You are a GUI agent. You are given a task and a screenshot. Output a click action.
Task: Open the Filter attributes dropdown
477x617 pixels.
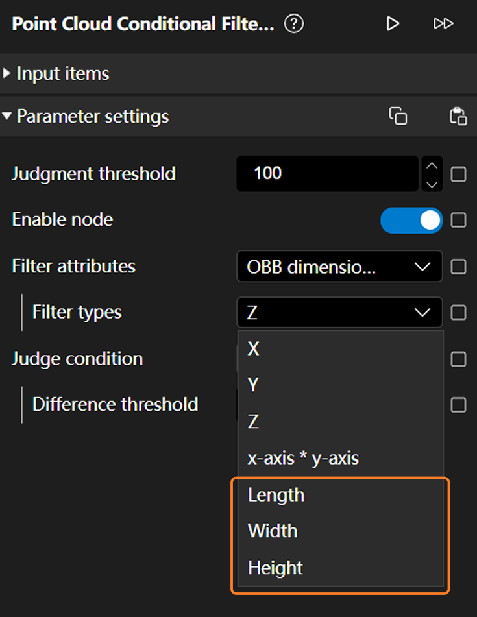(x=339, y=267)
